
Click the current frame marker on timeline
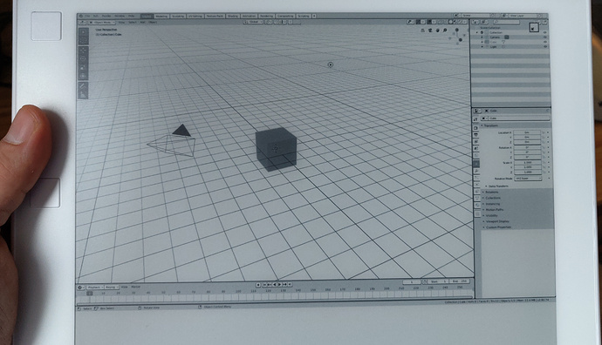[90, 294]
